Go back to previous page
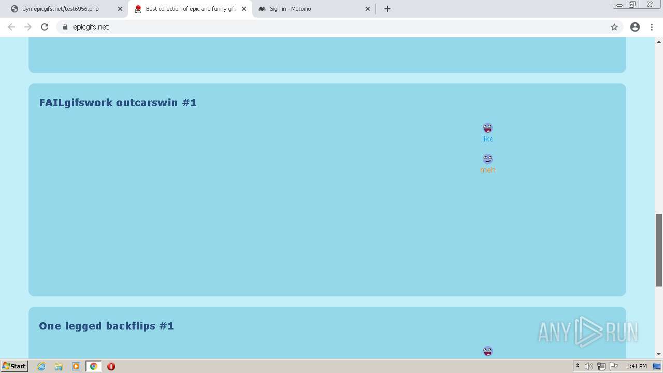 tap(11, 27)
